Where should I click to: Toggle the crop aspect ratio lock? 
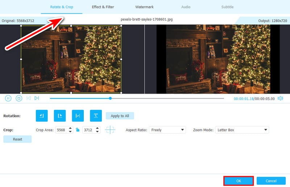tap(78, 130)
